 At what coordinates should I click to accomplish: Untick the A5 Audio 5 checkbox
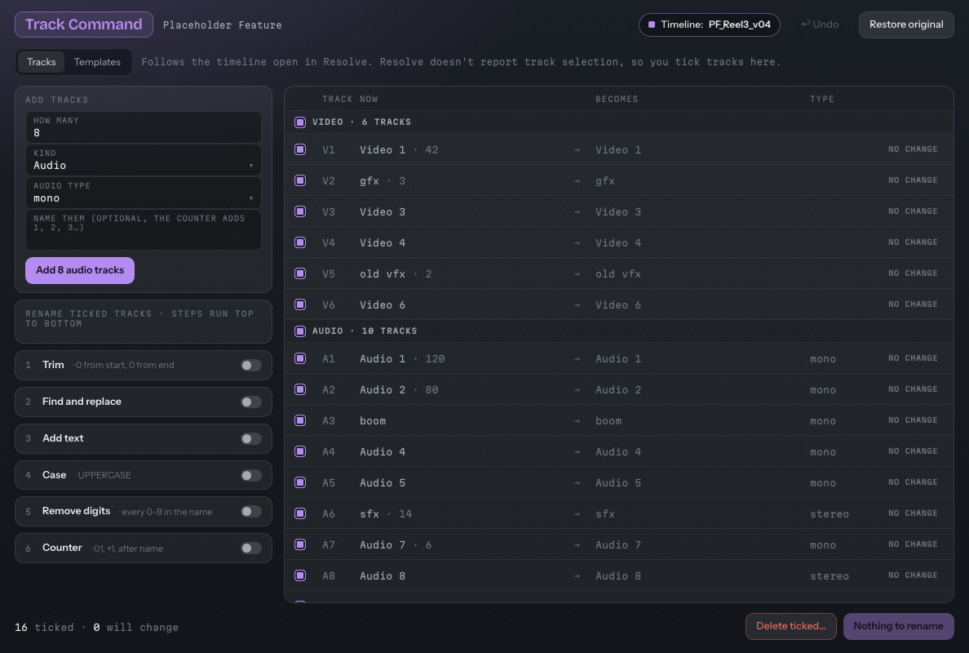300,482
